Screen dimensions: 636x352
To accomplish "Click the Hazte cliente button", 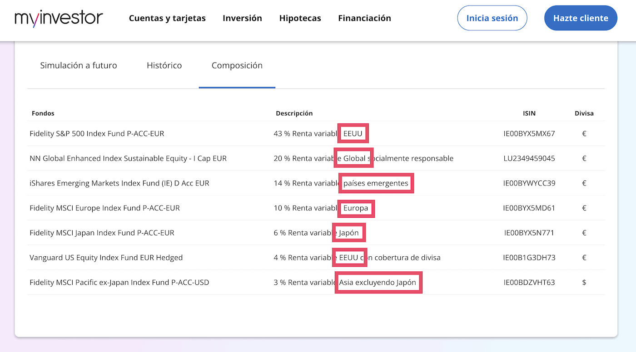I will point(581,18).
